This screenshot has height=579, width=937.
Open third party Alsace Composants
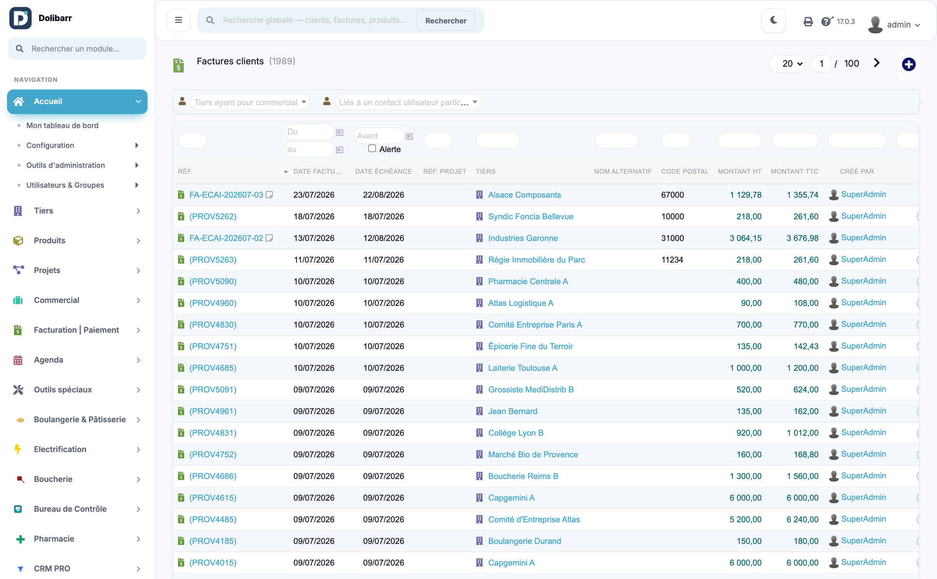524,195
